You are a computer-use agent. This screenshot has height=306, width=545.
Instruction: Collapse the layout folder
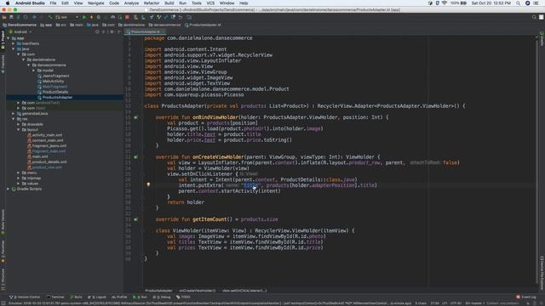[x=19, y=130]
